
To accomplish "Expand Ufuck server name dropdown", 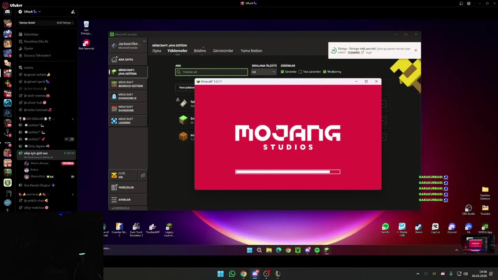I will point(39,12).
